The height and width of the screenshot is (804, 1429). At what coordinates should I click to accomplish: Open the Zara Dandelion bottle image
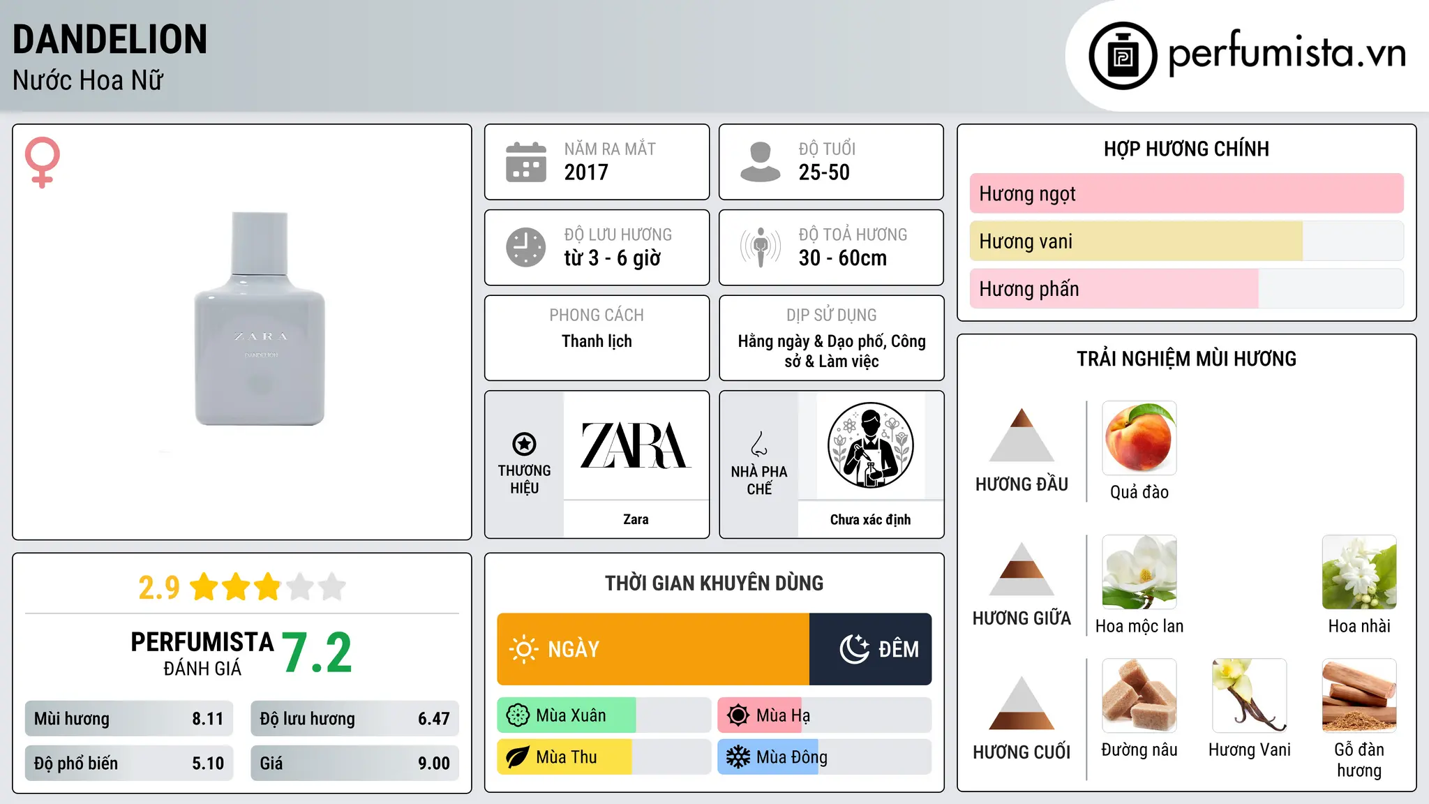260,319
